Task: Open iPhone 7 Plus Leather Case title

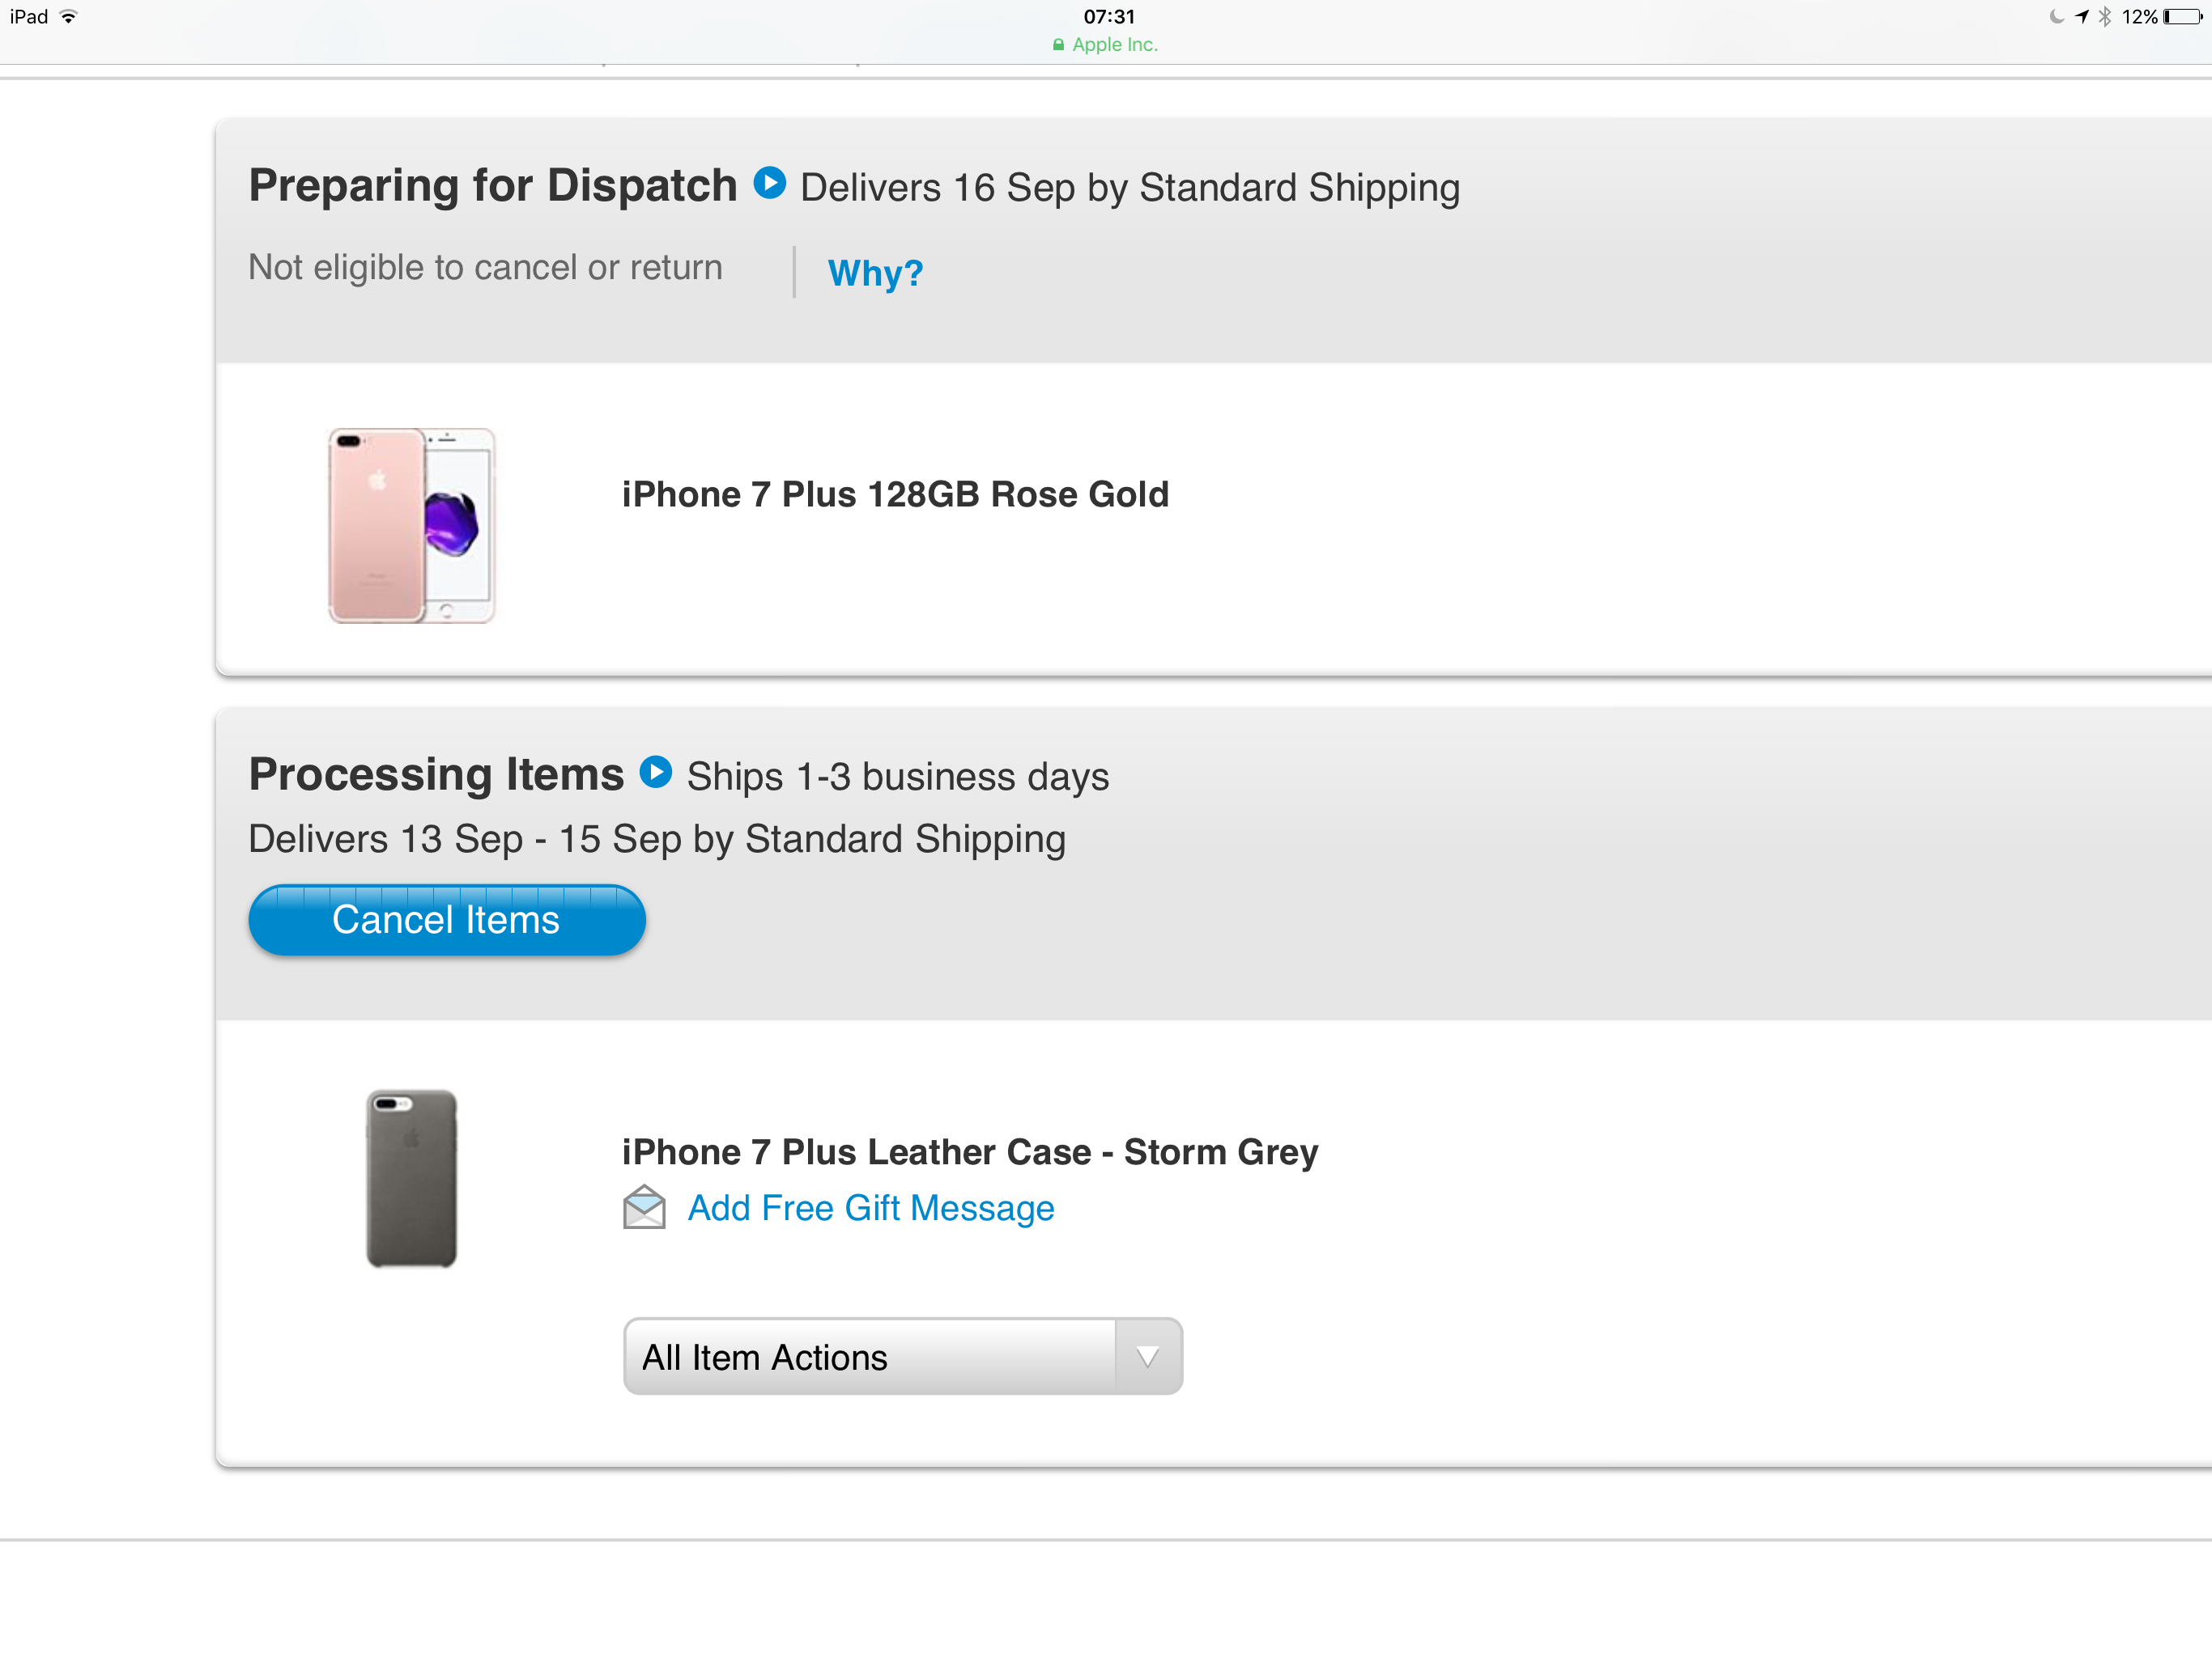Action: (x=969, y=1152)
